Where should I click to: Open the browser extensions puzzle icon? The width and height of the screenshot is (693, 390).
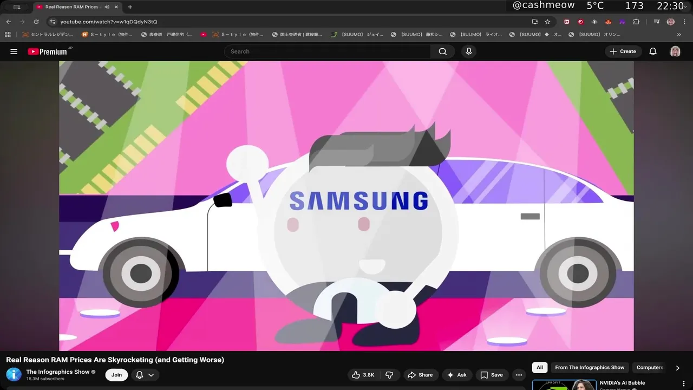636,22
